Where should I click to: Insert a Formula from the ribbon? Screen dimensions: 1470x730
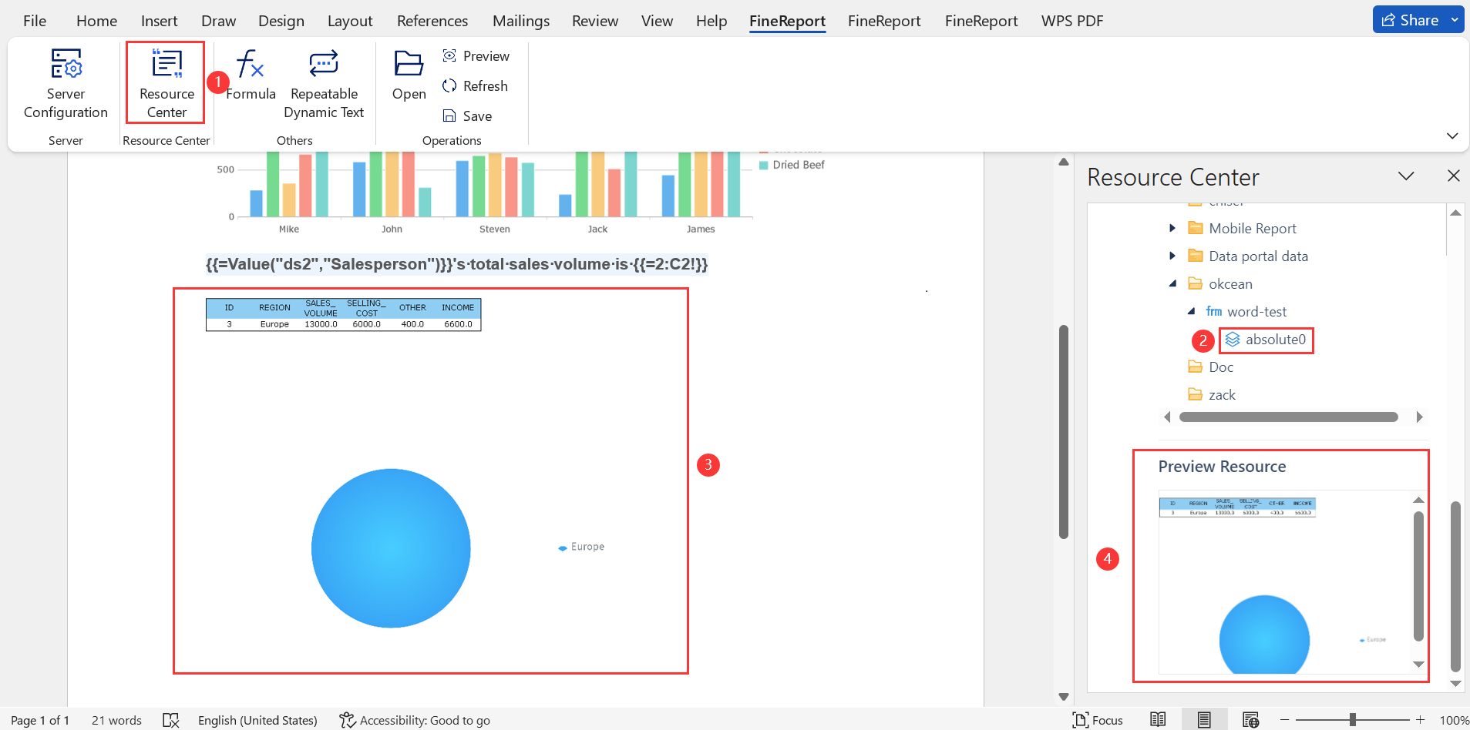pos(251,75)
